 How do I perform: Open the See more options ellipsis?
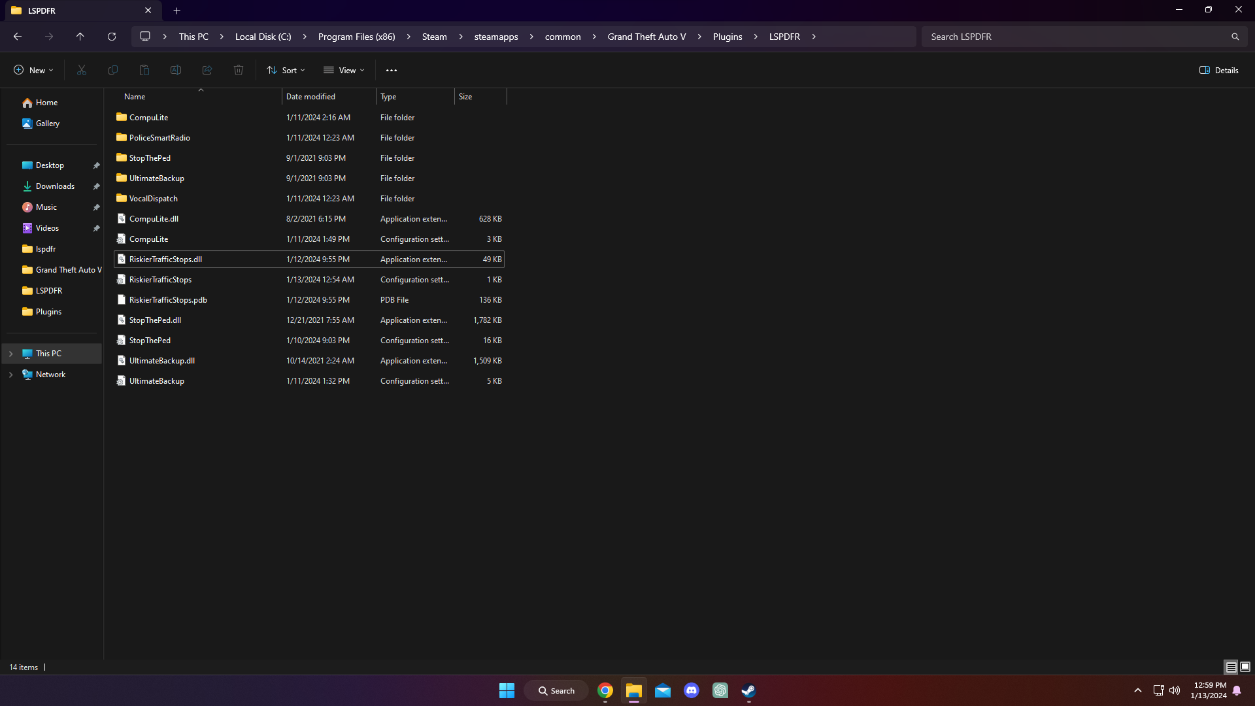click(x=392, y=70)
